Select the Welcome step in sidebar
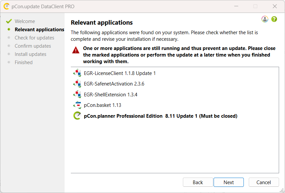 pos(25,21)
